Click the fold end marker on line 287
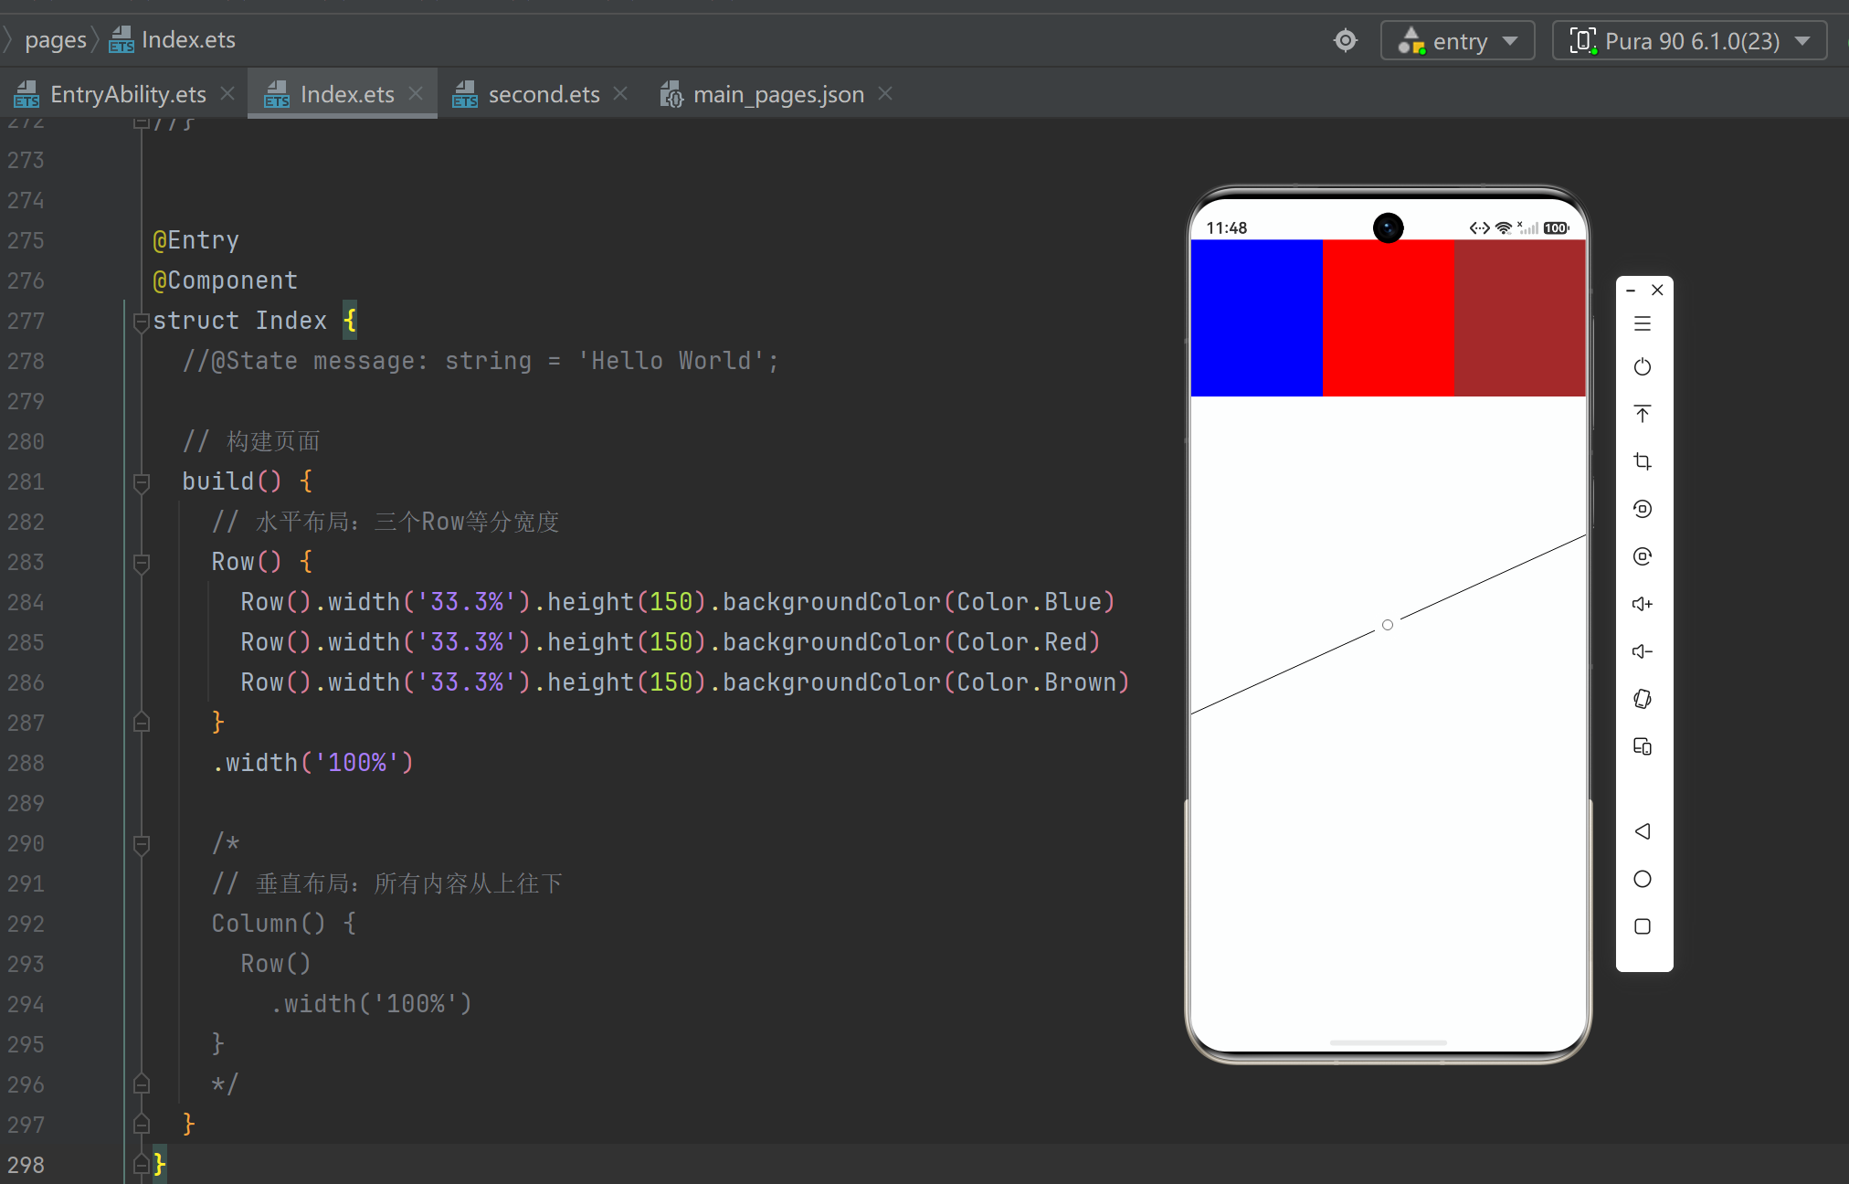 point(142,723)
